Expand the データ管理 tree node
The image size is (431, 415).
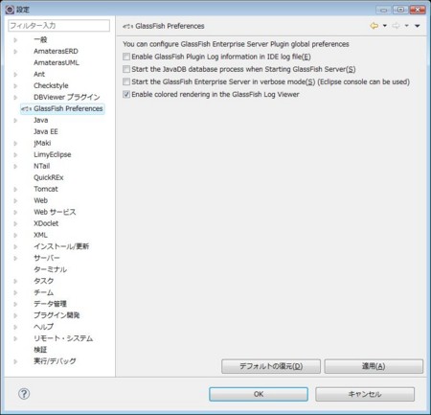point(15,304)
